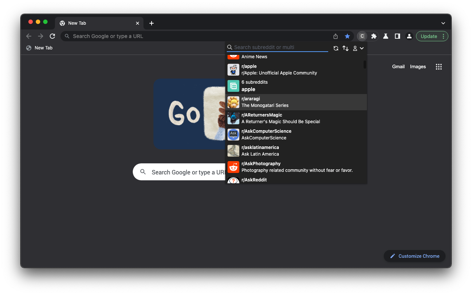472x295 pixels.
Task: Open Chrome Labs flask icon
Action: click(x=386, y=36)
